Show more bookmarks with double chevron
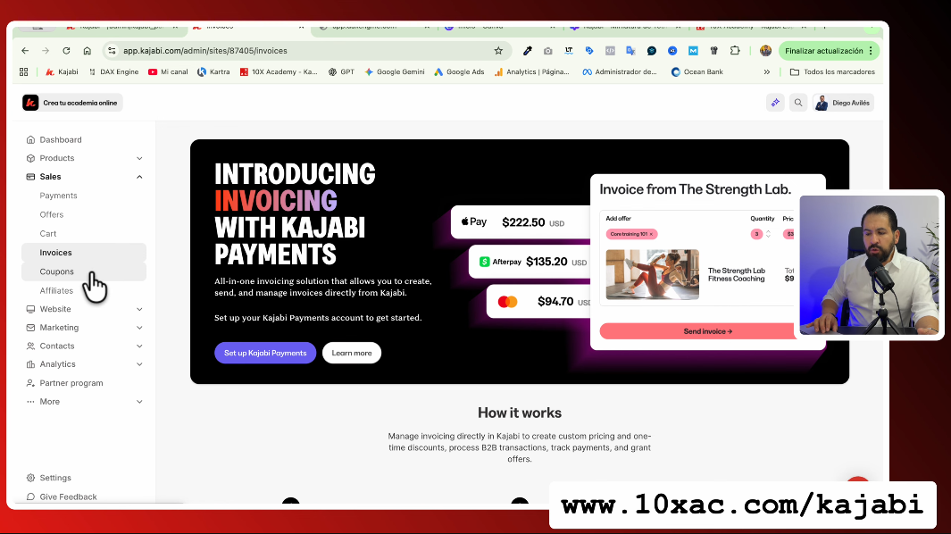 (767, 71)
